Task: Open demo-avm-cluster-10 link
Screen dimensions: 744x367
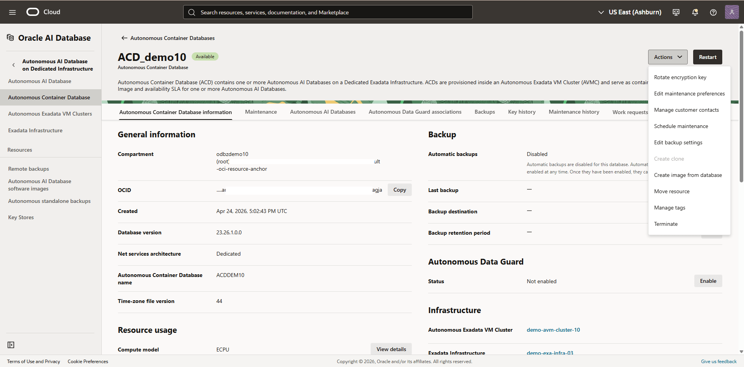Action: [x=553, y=330]
